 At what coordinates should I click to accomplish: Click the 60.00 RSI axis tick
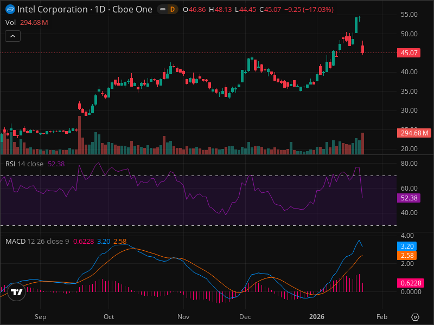click(x=409, y=188)
